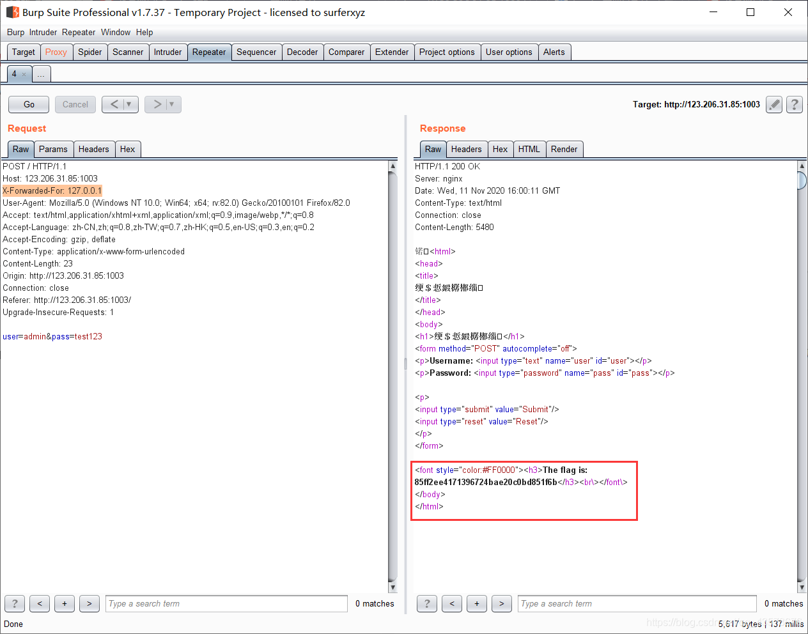
Task: Open the Repeater help question-mark icon
Action: 795,104
